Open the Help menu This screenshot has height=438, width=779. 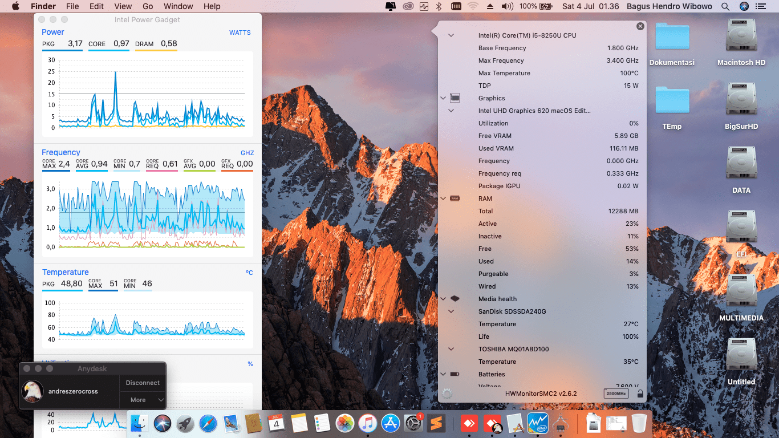212,6
